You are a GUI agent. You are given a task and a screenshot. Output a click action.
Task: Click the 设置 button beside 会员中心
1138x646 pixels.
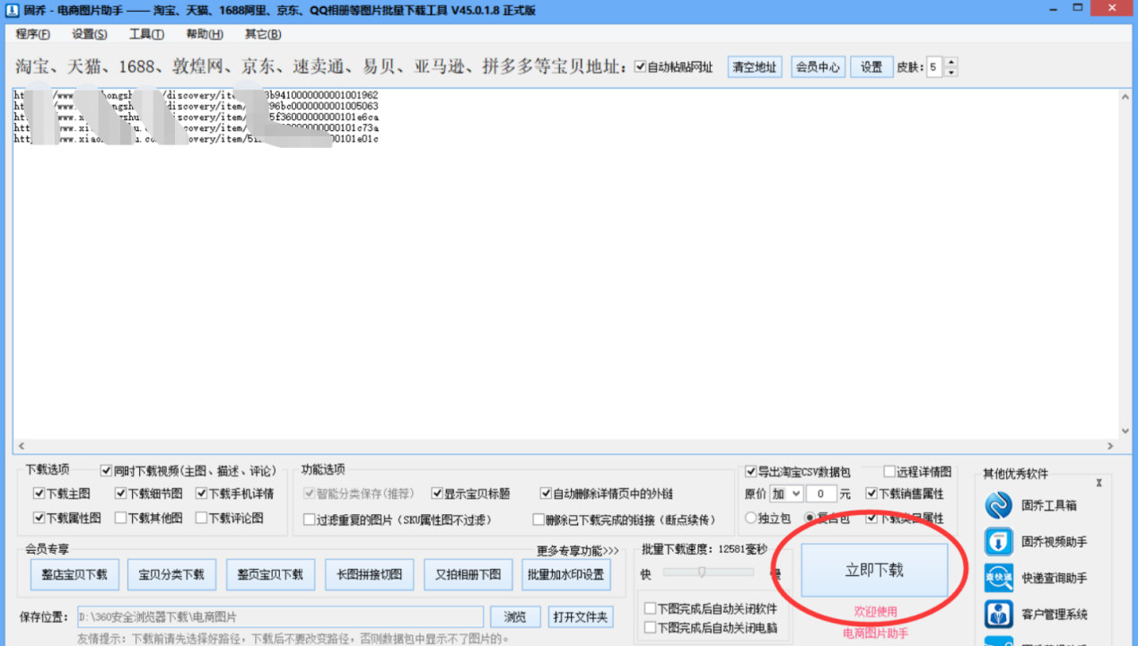pos(871,67)
